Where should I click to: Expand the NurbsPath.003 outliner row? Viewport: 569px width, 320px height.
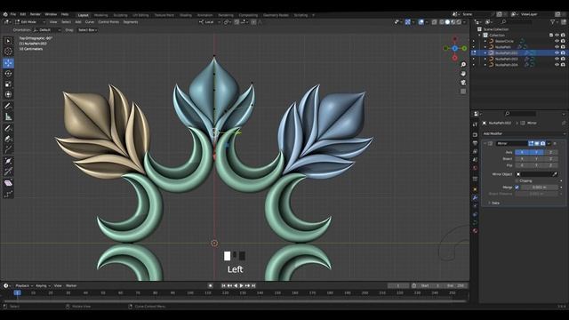click(x=485, y=59)
